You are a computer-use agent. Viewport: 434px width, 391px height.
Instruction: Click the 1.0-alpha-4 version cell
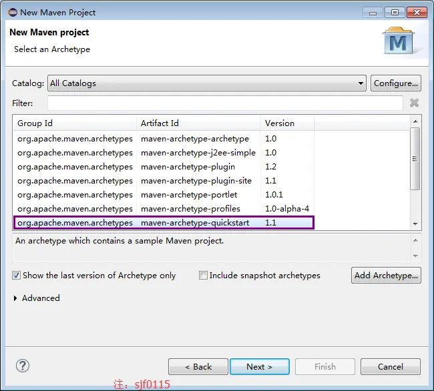pos(287,209)
